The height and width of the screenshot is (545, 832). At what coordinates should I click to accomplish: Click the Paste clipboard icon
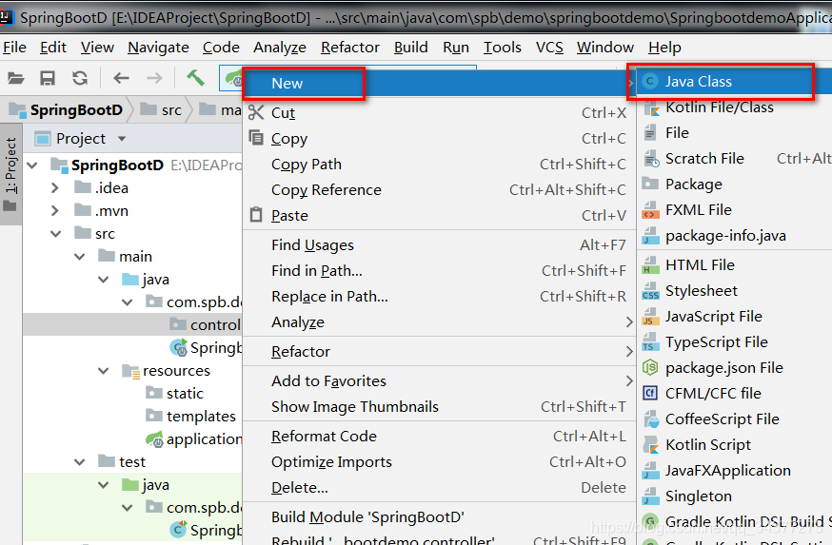pos(256,215)
